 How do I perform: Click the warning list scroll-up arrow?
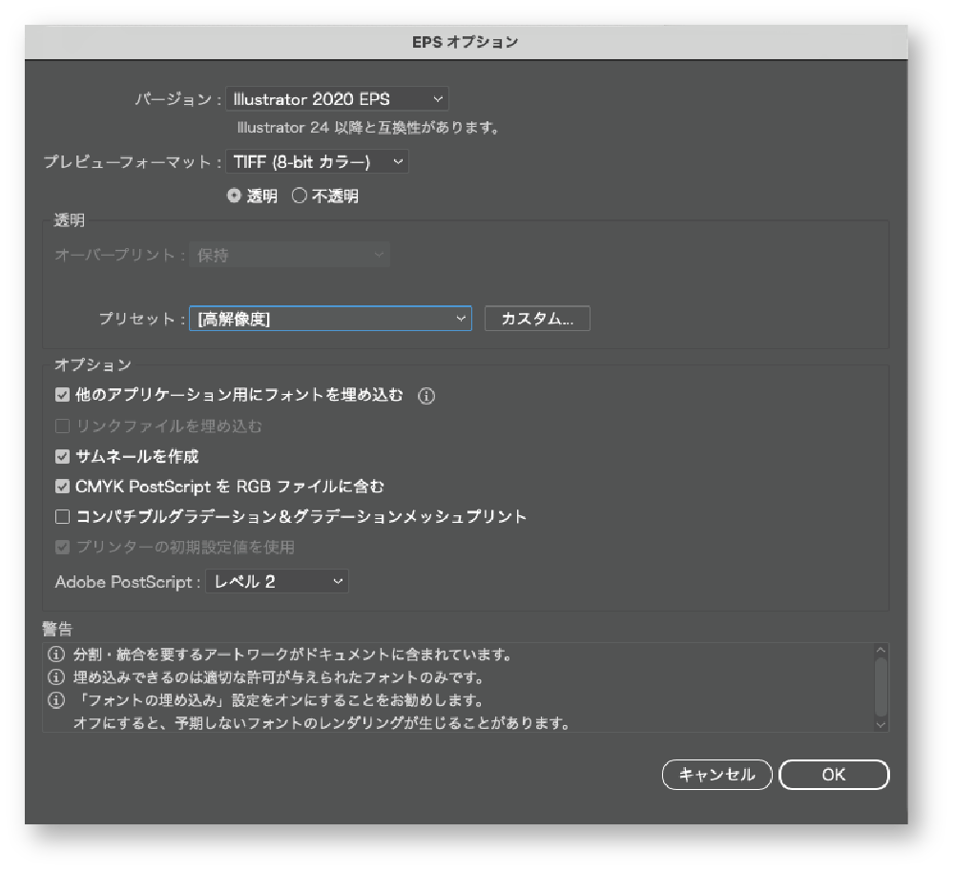881,651
